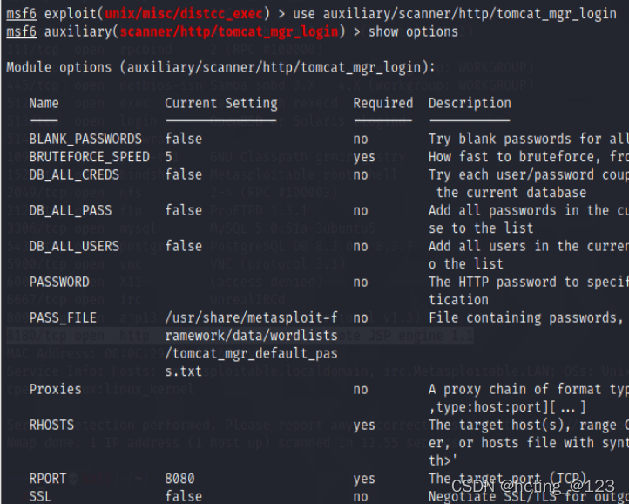Image resolution: width=629 pixels, height=504 pixels.
Task: Select the DB_ALL_PASS option name
Action: (x=71, y=210)
